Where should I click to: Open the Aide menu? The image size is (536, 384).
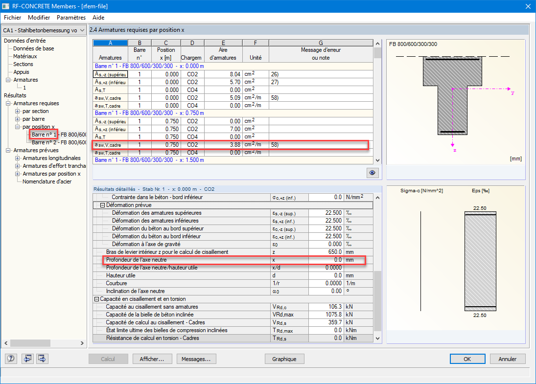[x=98, y=18]
